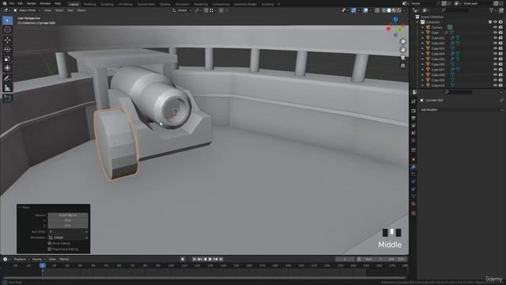Hide Cube.004 with its eye icon
Image resolution: width=506 pixels, height=285 pixels.
495,54
